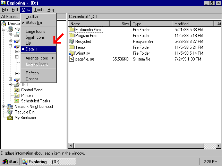Select List view option
The image size is (222, 166).
(39, 43)
